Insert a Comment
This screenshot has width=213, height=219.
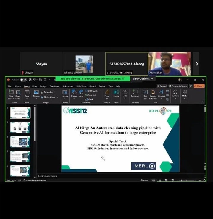(135, 94)
